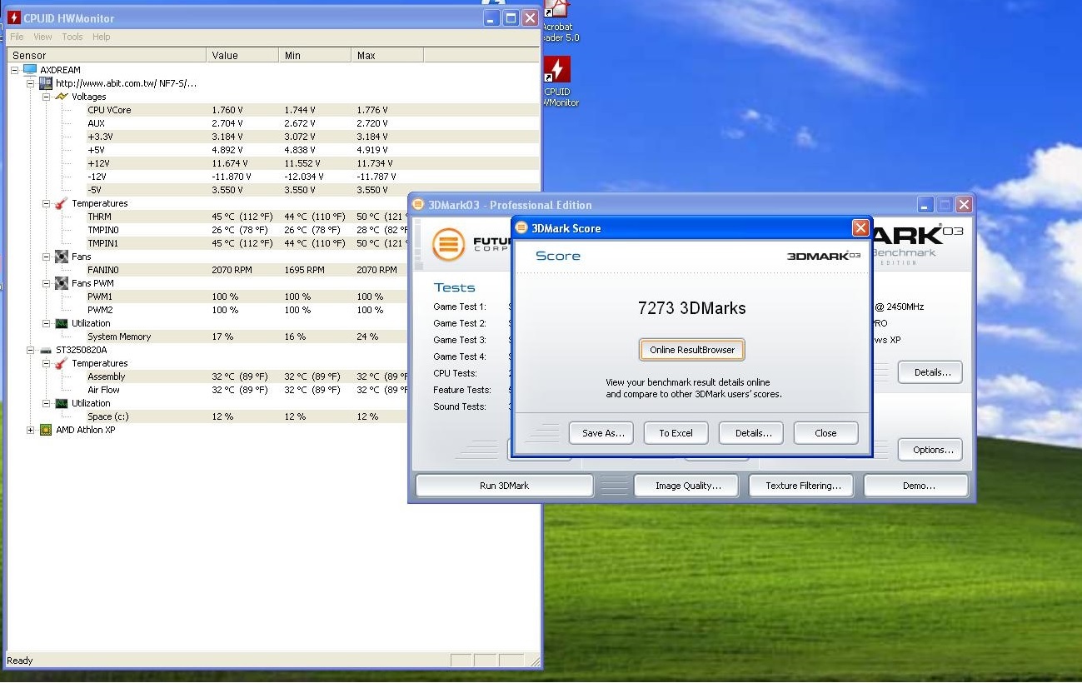Open system Details in 3DMark03 window
1082x683 pixels.
coord(930,372)
